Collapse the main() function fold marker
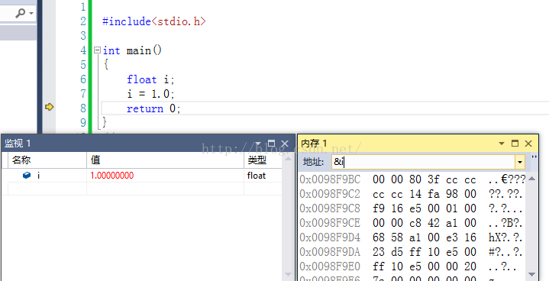The height and width of the screenshot is (281, 549). click(x=97, y=50)
